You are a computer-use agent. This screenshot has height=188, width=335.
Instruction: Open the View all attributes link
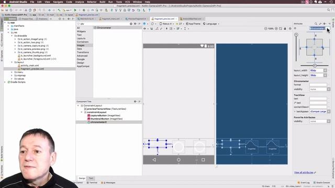(x=304, y=172)
